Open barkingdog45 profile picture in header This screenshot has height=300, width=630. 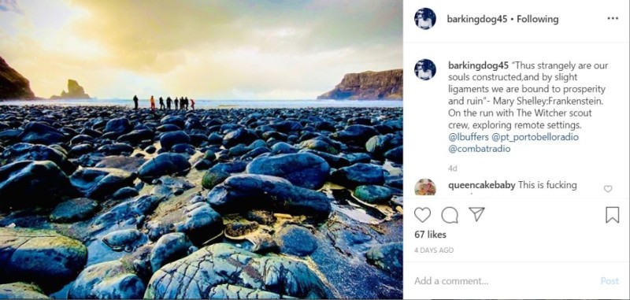[x=425, y=19]
